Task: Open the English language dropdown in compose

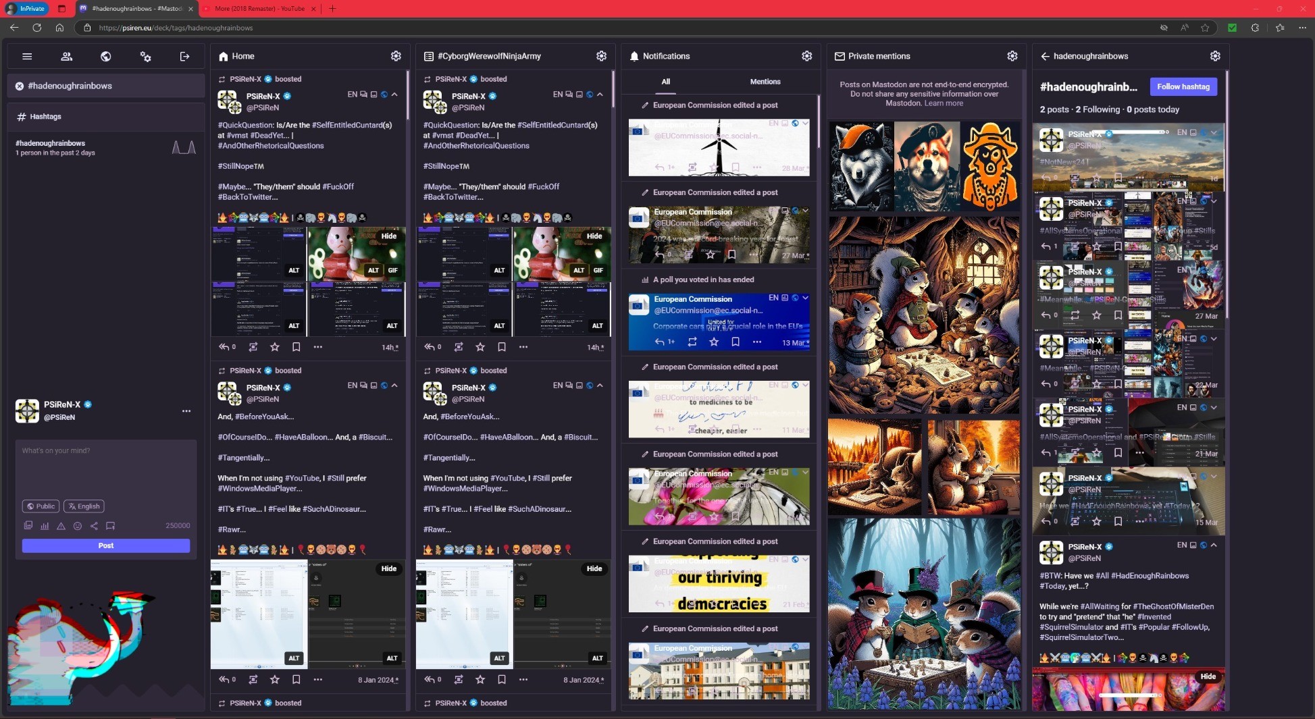Action: pyautogui.click(x=84, y=506)
